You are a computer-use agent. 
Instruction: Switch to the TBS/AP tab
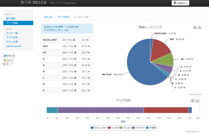(48, 17)
